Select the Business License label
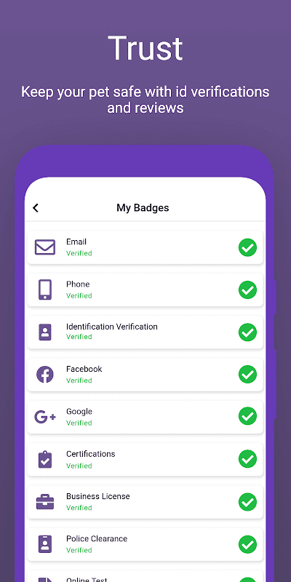The image size is (291, 582). [x=98, y=496]
